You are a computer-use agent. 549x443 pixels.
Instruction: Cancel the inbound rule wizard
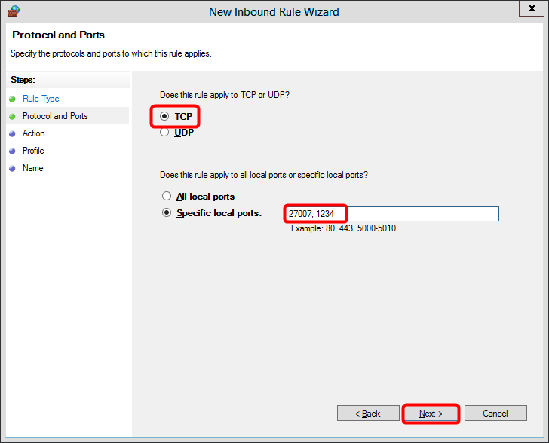[x=495, y=414]
